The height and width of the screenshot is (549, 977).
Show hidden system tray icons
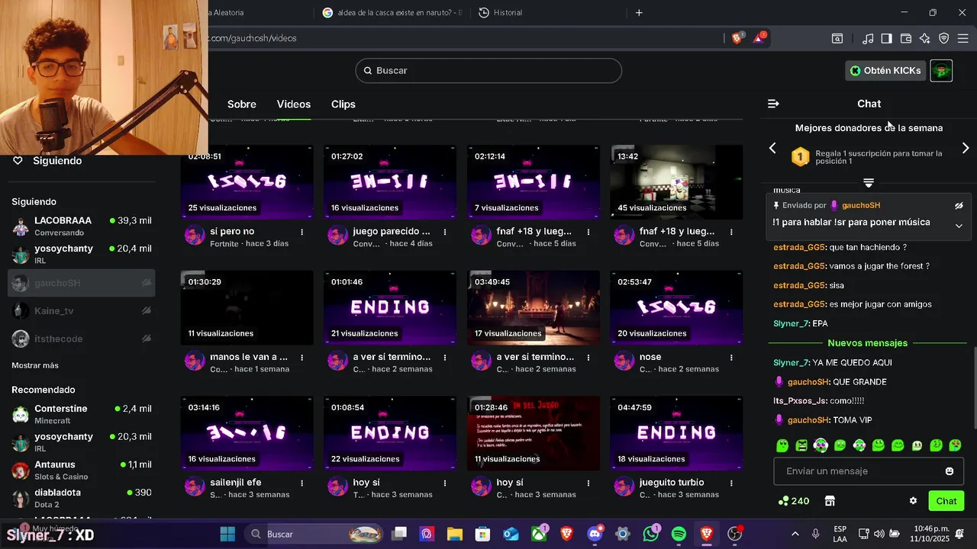(795, 535)
